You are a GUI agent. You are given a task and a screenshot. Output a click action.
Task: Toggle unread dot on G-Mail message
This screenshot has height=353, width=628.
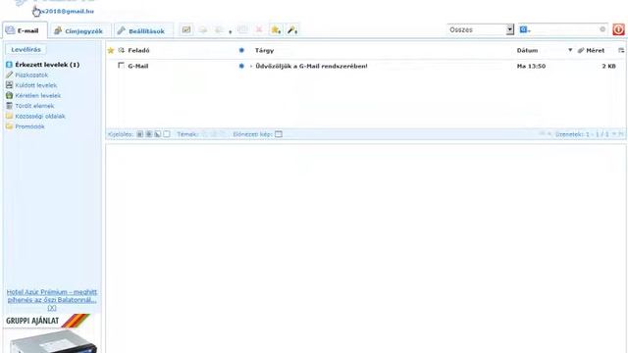click(x=241, y=66)
